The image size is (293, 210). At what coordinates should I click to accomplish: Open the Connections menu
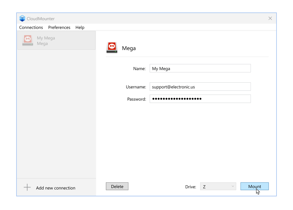pos(31,27)
